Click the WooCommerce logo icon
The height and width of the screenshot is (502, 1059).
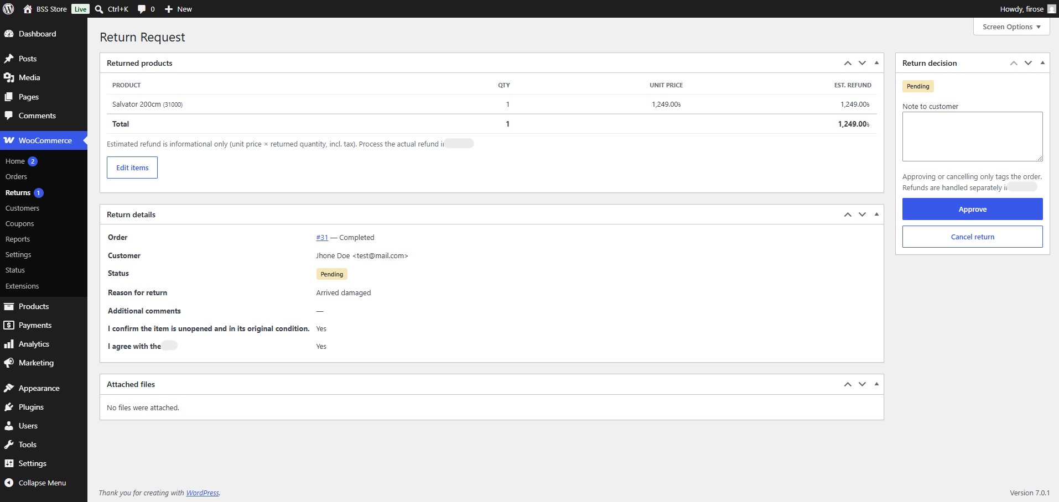(x=9, y=140)
